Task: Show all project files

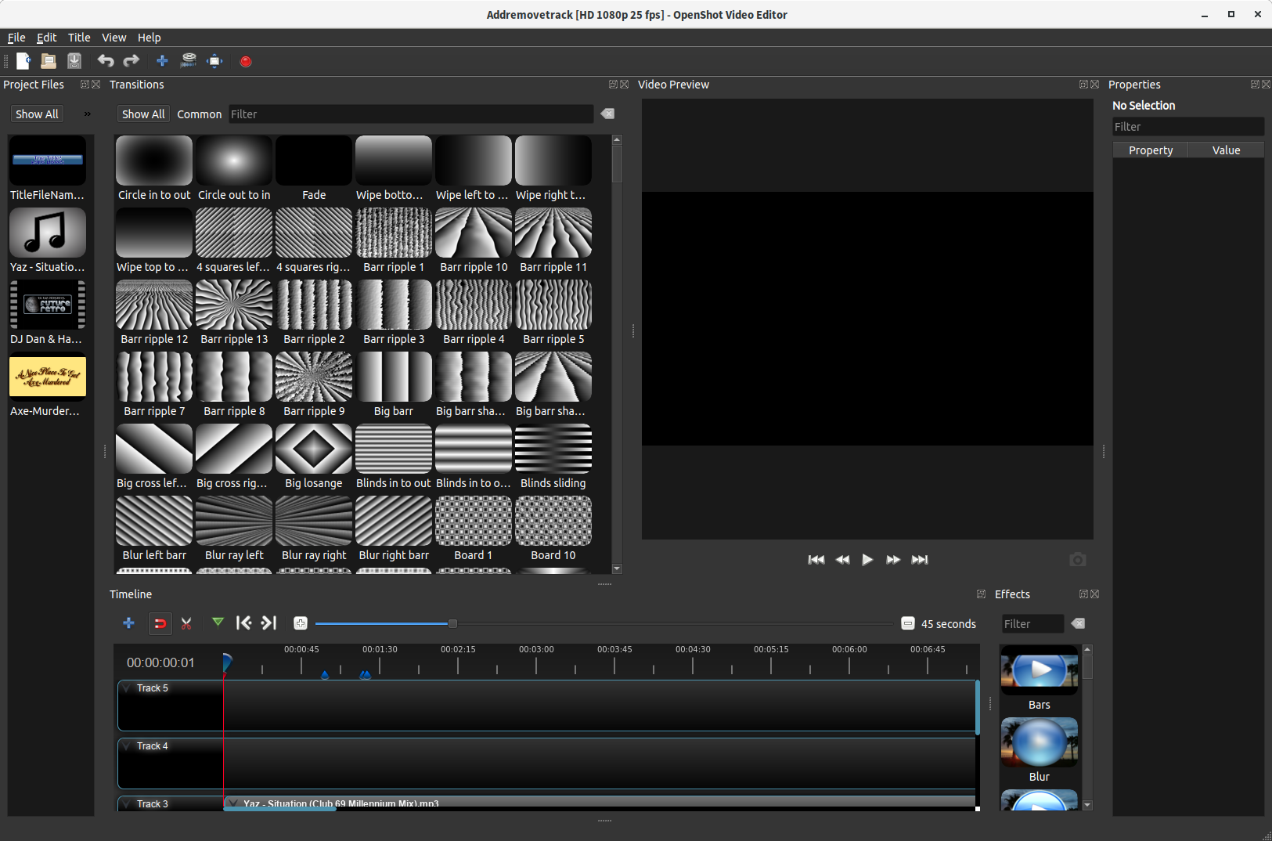Action: (x=37, y=114)
